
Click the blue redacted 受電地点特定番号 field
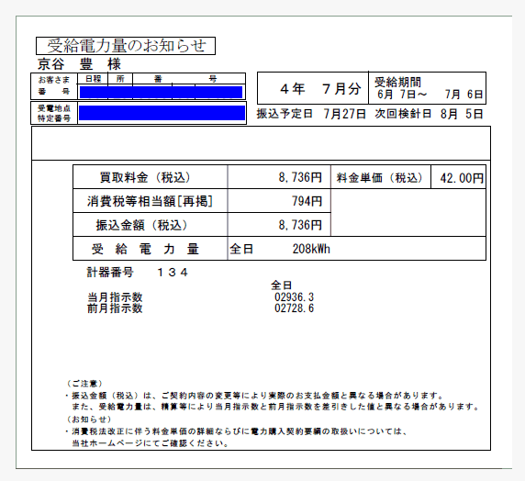tap(162, 113)
